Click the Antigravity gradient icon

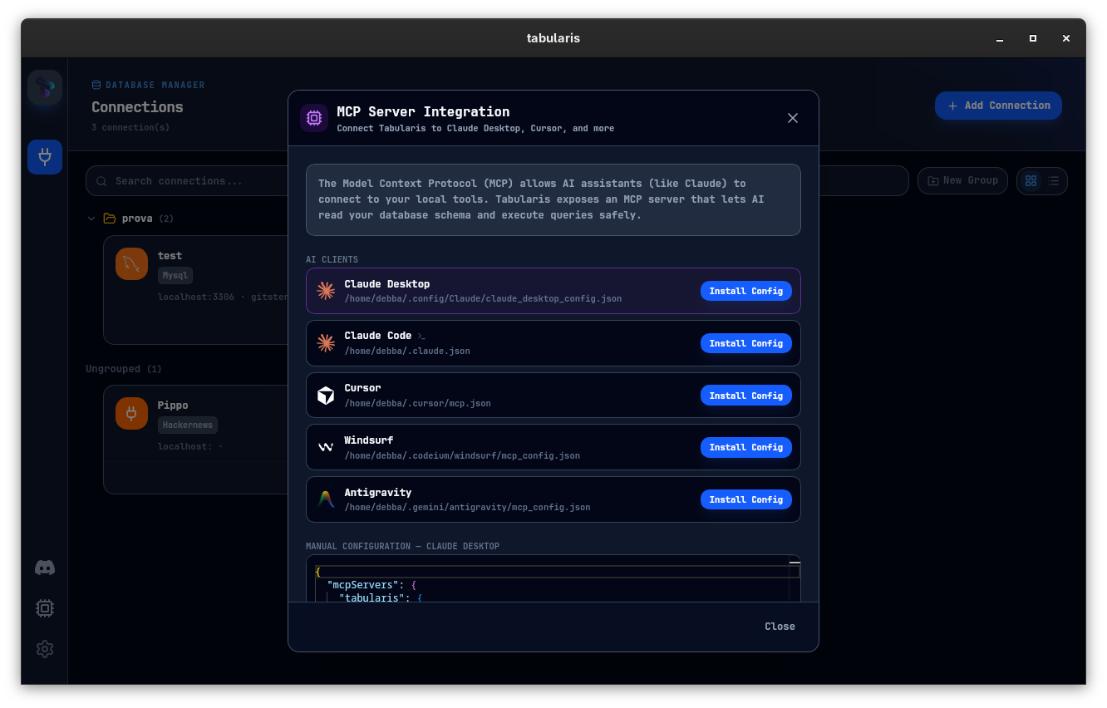click(x=326, y=499)
